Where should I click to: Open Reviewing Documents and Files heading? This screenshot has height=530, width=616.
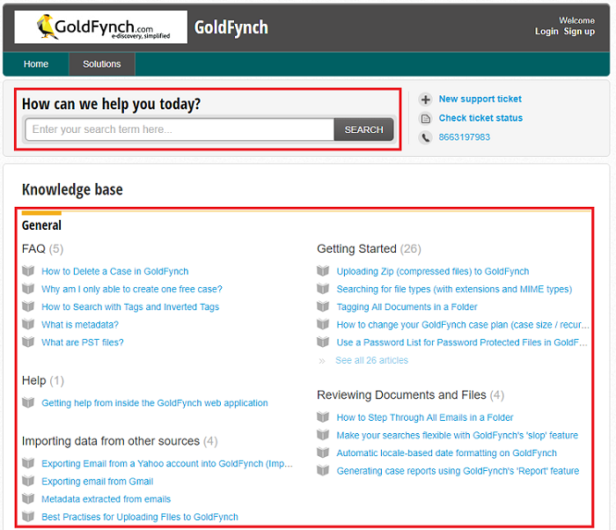pos(401,394)
